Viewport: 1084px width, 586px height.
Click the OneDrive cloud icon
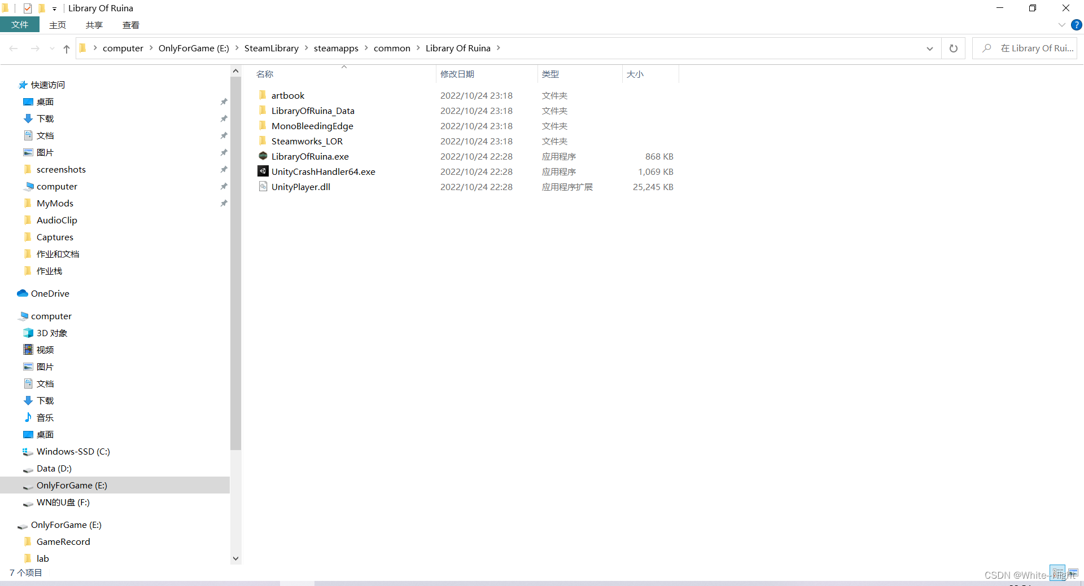[23, 293]
